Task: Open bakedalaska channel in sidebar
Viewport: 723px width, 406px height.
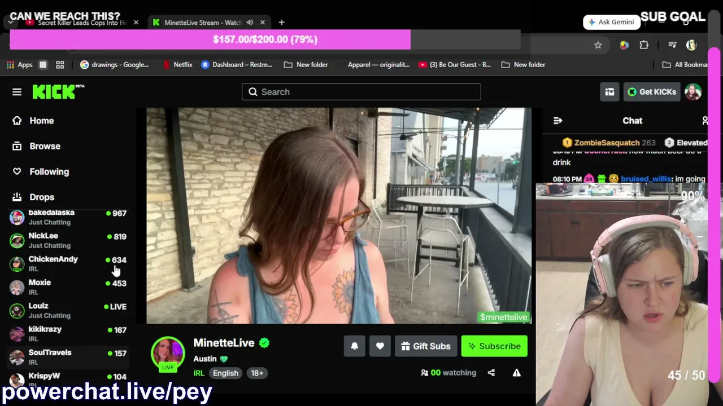Action: click(x=69, y=217)
